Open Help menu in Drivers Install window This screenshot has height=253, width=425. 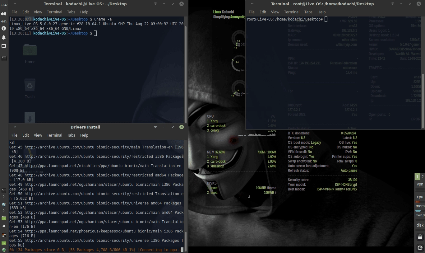tap(84, 135)
